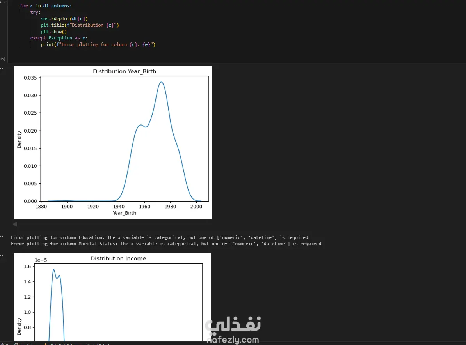Viewport: 466px width, 345px height.
Task: Click the cell execution count 15
Action: [3, 59]
